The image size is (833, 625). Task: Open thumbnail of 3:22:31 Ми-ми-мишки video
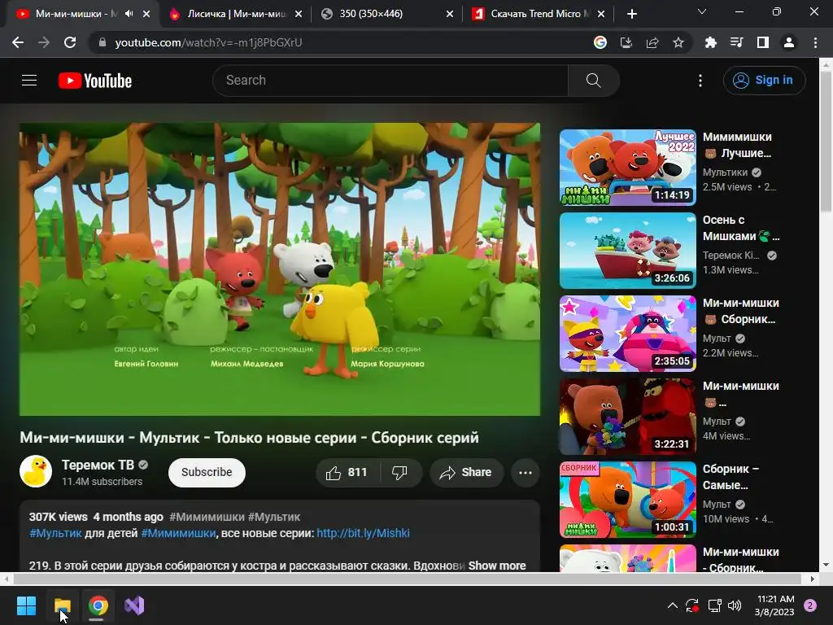[x=627, y=416]
